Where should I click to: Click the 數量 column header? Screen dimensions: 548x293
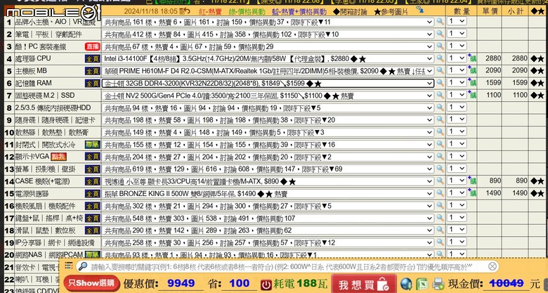[462, 11]
